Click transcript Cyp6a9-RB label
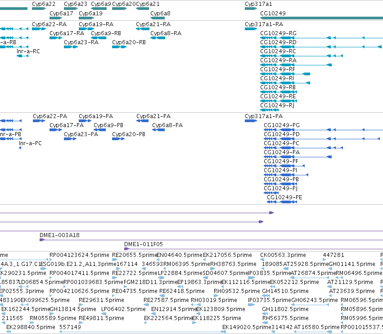This screenshot has width=383, height=334. [106, 33]
